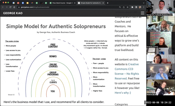View site info via lock icon

click(x=19, y=7)
